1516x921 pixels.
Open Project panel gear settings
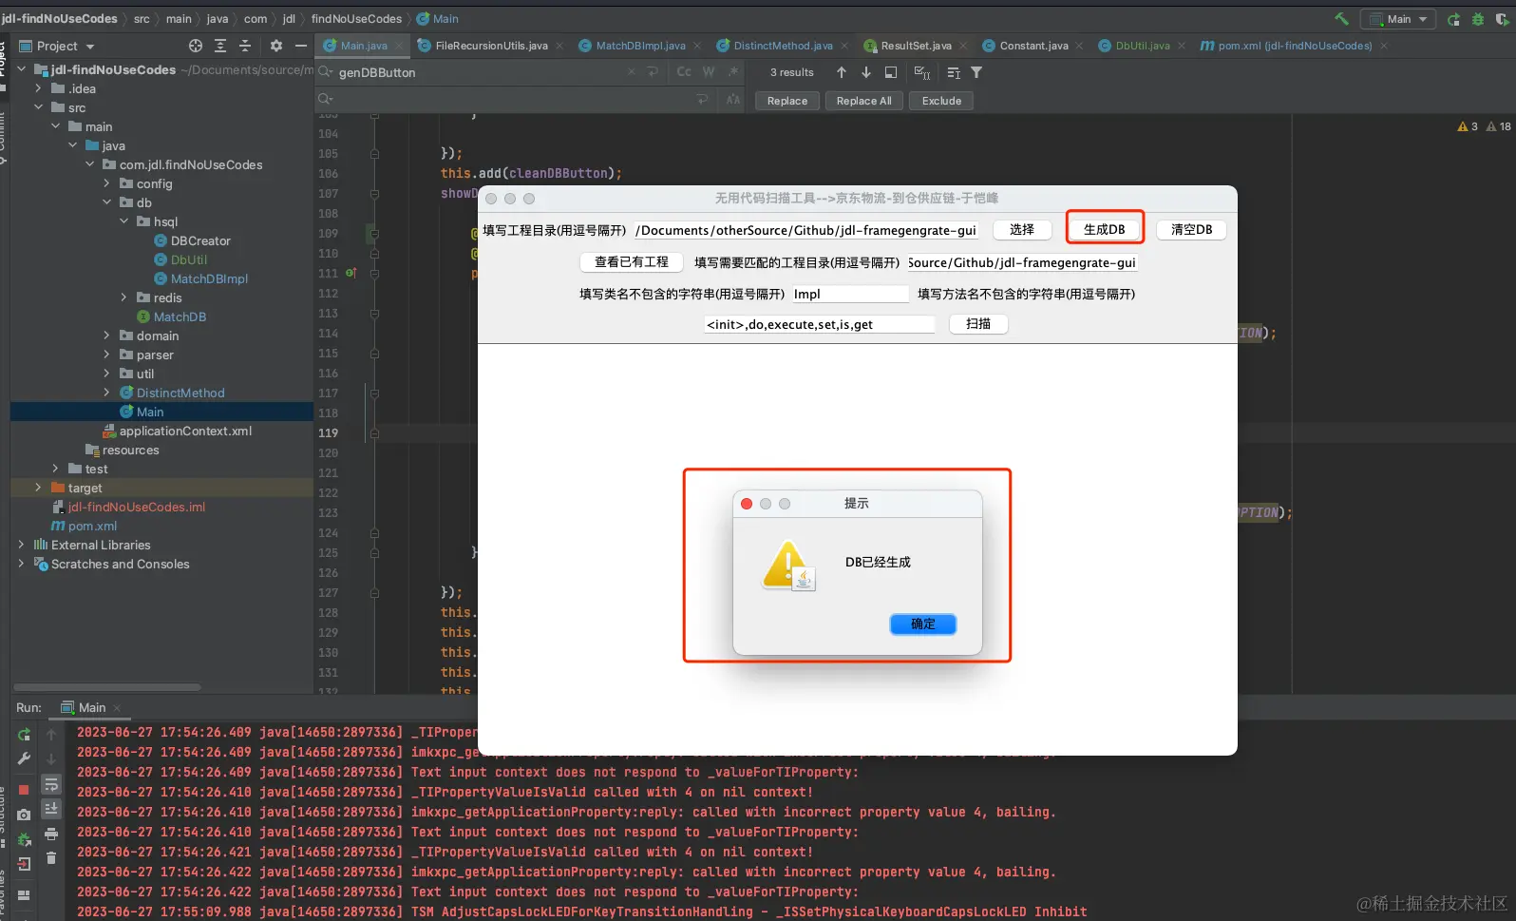276,46
